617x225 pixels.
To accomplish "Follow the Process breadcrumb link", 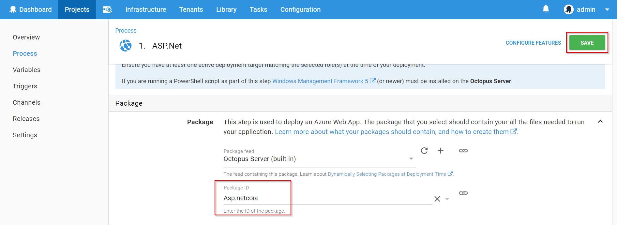I will point(126,30).
